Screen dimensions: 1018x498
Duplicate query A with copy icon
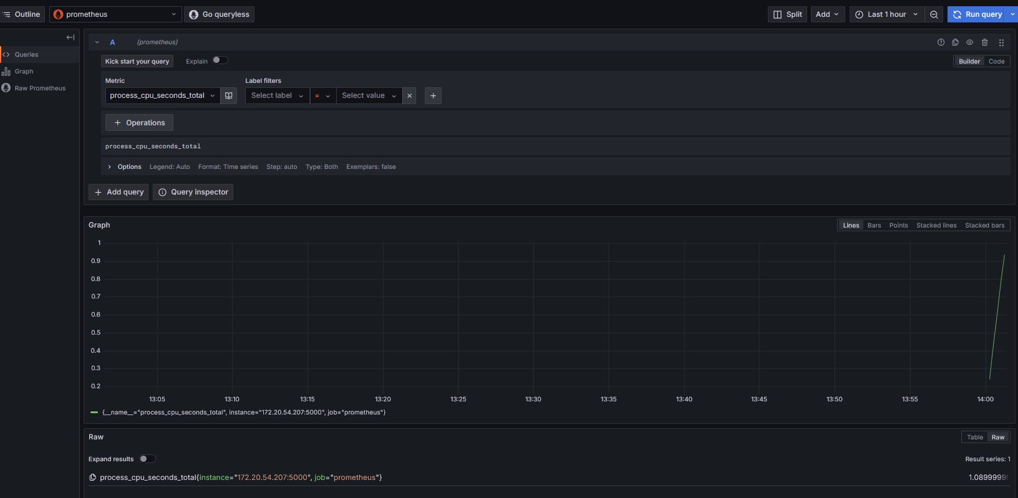coord(955,42)
